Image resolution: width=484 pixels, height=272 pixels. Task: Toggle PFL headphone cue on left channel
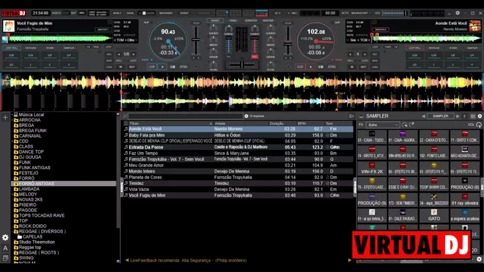pos(228,57)
